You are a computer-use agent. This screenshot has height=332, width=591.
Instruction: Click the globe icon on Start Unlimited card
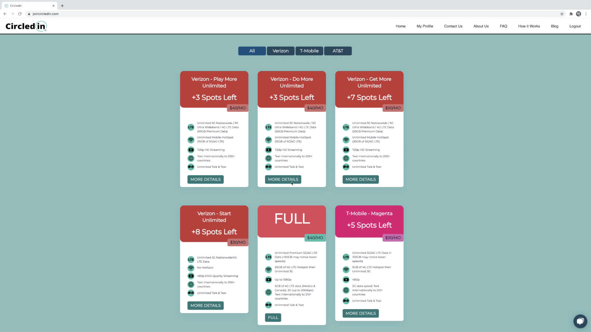(x=191, y=284)
